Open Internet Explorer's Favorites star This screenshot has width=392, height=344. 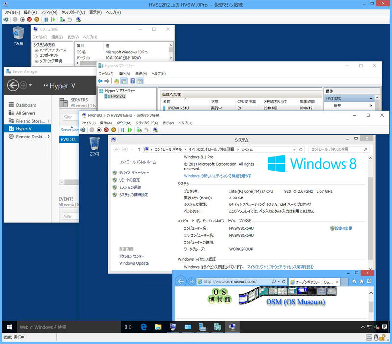click(x=362, y=281)
